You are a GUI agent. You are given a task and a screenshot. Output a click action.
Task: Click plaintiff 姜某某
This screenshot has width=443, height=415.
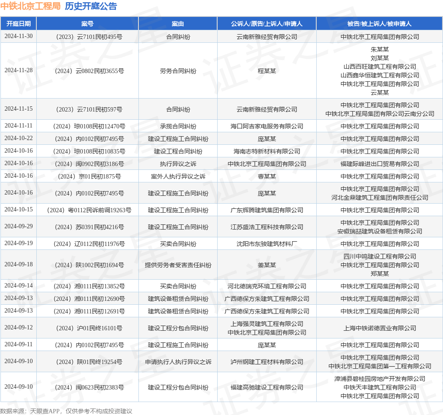[x=266, y=265]
